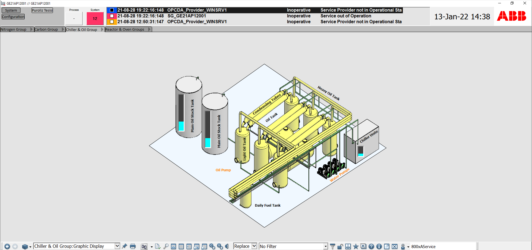
Task: Click the pink System alarm count box
Action: pos(95,19)
